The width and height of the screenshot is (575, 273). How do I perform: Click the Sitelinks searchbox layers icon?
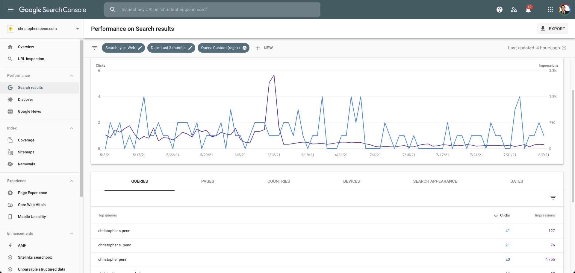[10, 257]
